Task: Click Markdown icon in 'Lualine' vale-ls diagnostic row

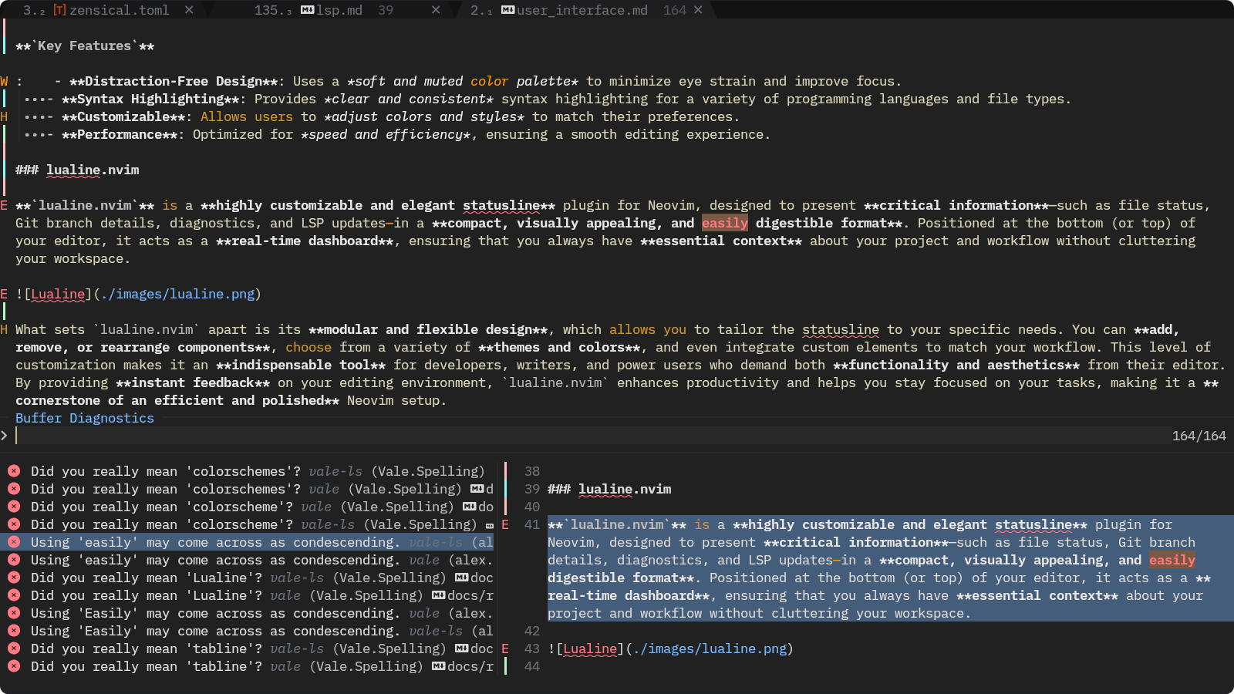Action: [x=461, y=578]
